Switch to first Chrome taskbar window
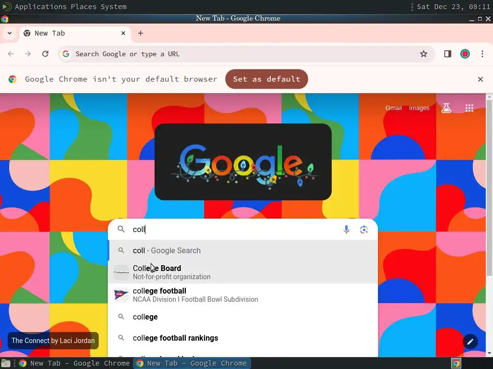The image size is (493, 369). 75,363
